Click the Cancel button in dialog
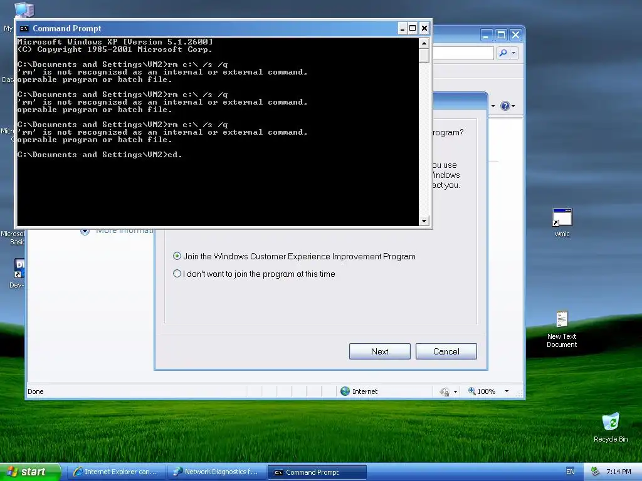The height and width of the screenshot is (481, 642). pos(446,351)
